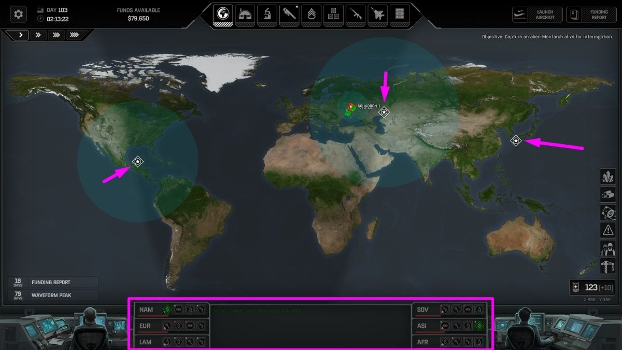This screenshot has width=622, height=350.
Task: Open the Aircraft screen via jet icon
Action: click(x=377, y=14)
